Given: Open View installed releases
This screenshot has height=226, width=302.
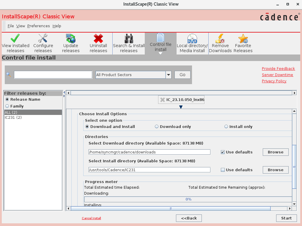Looking at the screenshot, I should [x=15, y=43].
